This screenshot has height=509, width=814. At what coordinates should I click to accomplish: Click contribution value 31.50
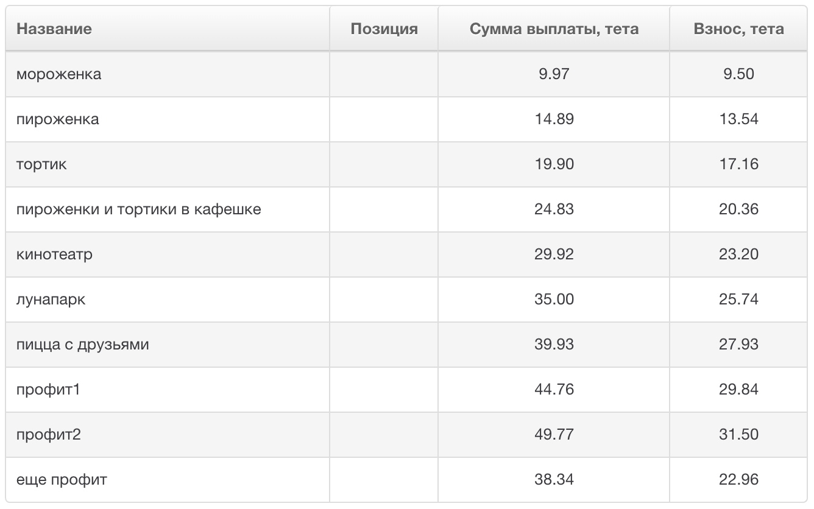738,435
